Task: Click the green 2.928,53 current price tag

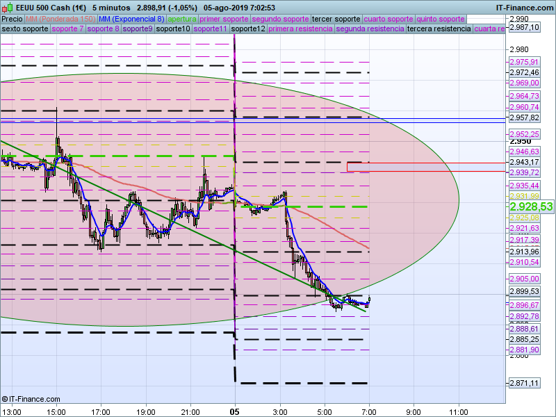Action: tap(531, 207)
